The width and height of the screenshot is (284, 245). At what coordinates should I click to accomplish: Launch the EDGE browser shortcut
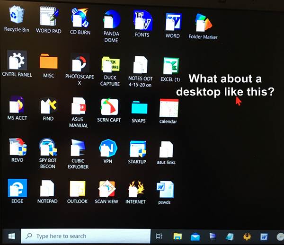pyautogui.click(x=18, y=188)
